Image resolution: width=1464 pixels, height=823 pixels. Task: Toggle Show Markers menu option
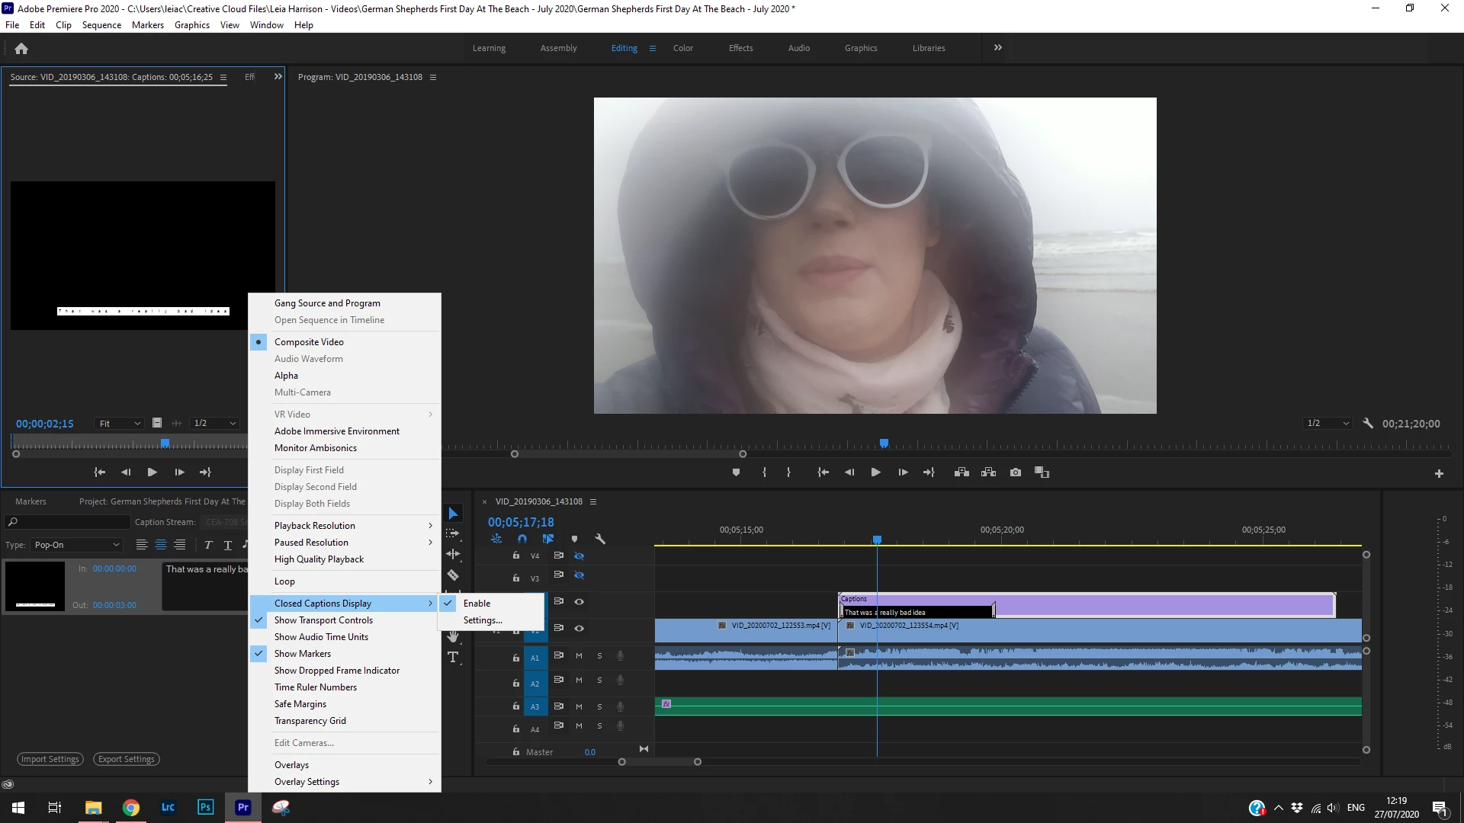pos(303,653)
